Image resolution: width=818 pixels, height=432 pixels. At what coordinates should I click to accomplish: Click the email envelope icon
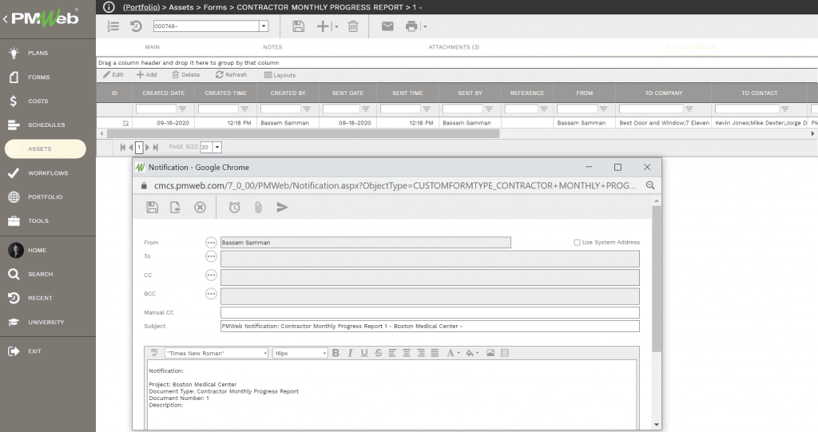click(387, 26)
